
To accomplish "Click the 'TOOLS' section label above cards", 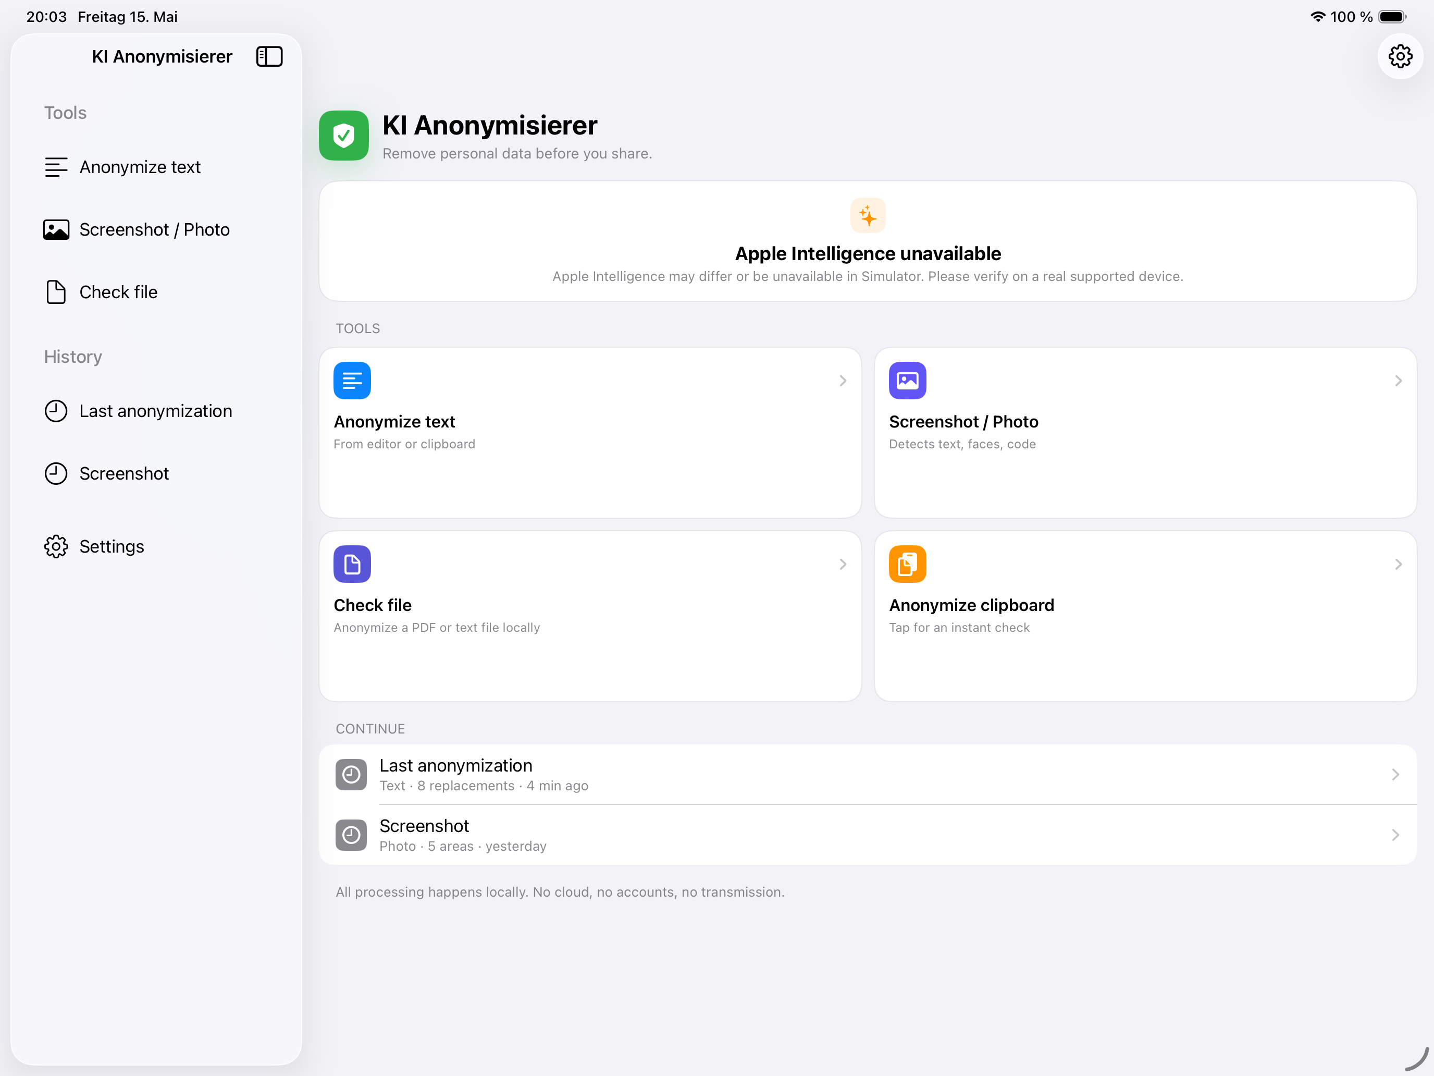I will point(358,329).
